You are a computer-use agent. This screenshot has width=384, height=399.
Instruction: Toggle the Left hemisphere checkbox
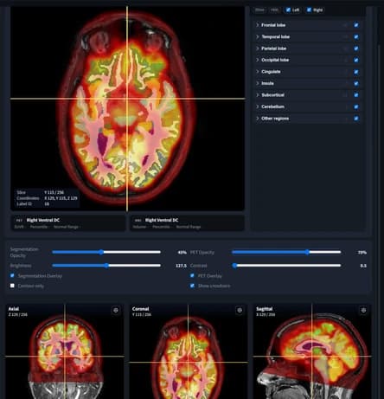(288, 10)
